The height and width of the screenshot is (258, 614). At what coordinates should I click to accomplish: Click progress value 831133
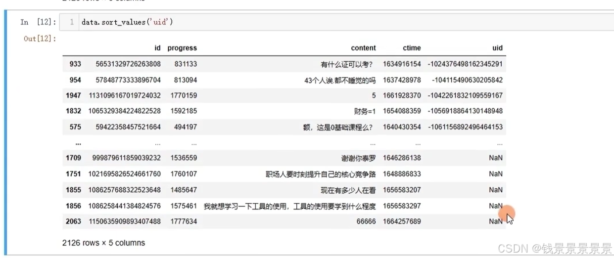pos(186,64)
